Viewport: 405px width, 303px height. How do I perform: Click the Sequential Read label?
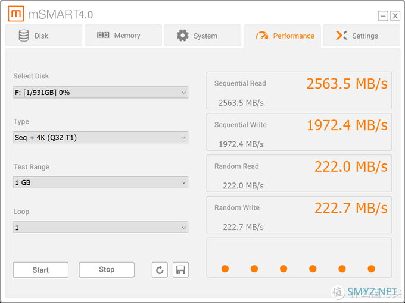(x=240, y=84)
